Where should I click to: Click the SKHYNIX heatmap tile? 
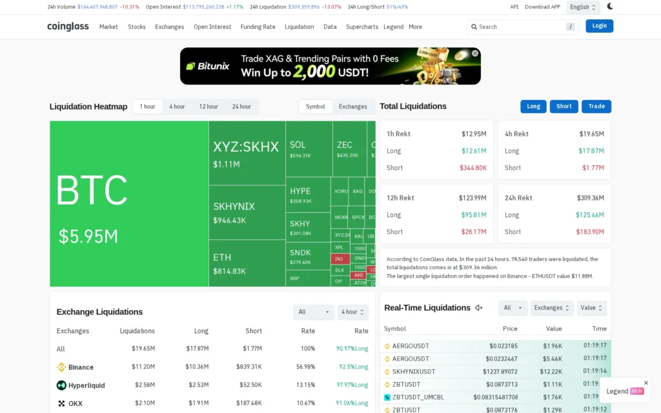pyautogui.click(x=247, y=213)
